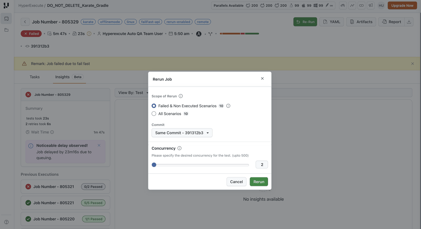Open previous execution Job Number - 805321
The height and width of the screenshot is (229, 421).
[66, 187]
